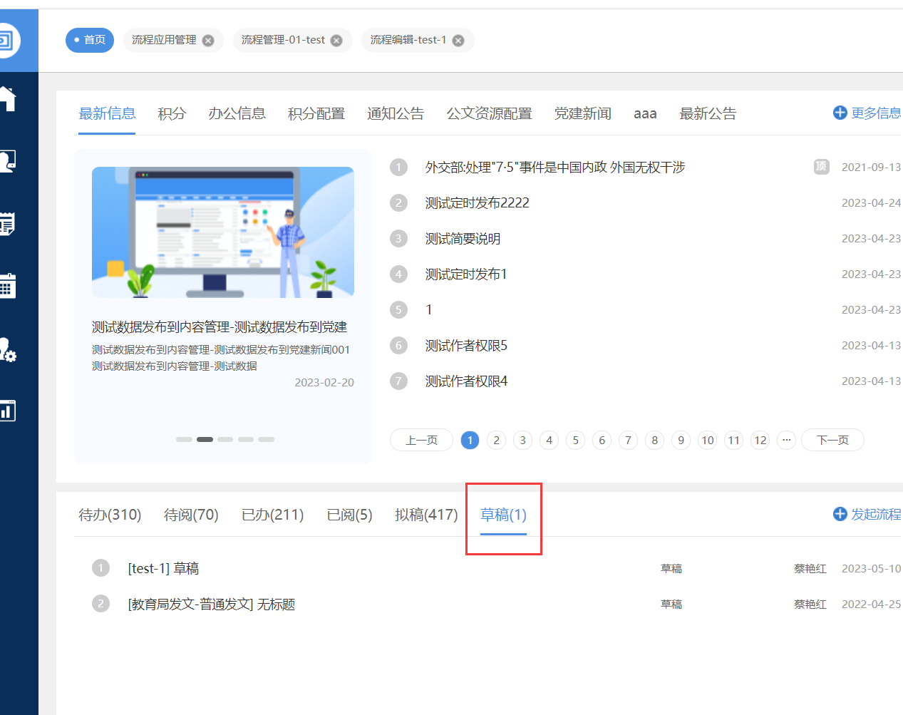Jump to page 5 of the news list
903x715 pixels.
(x=575, y=440)
